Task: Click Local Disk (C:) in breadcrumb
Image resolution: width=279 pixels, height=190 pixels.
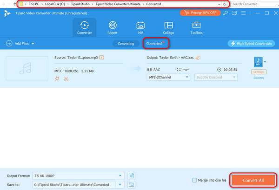Action: (55, 4)
